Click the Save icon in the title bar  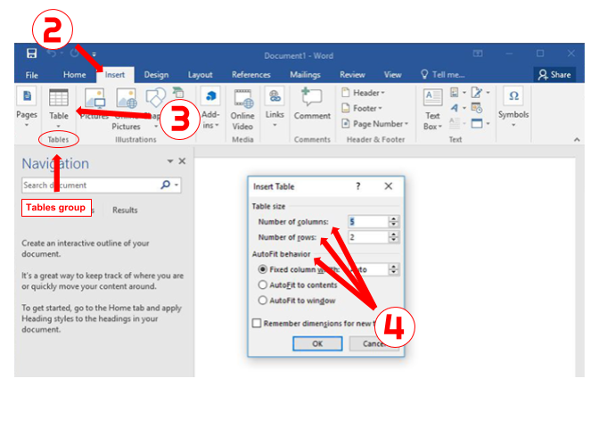(x=32, y=53)
